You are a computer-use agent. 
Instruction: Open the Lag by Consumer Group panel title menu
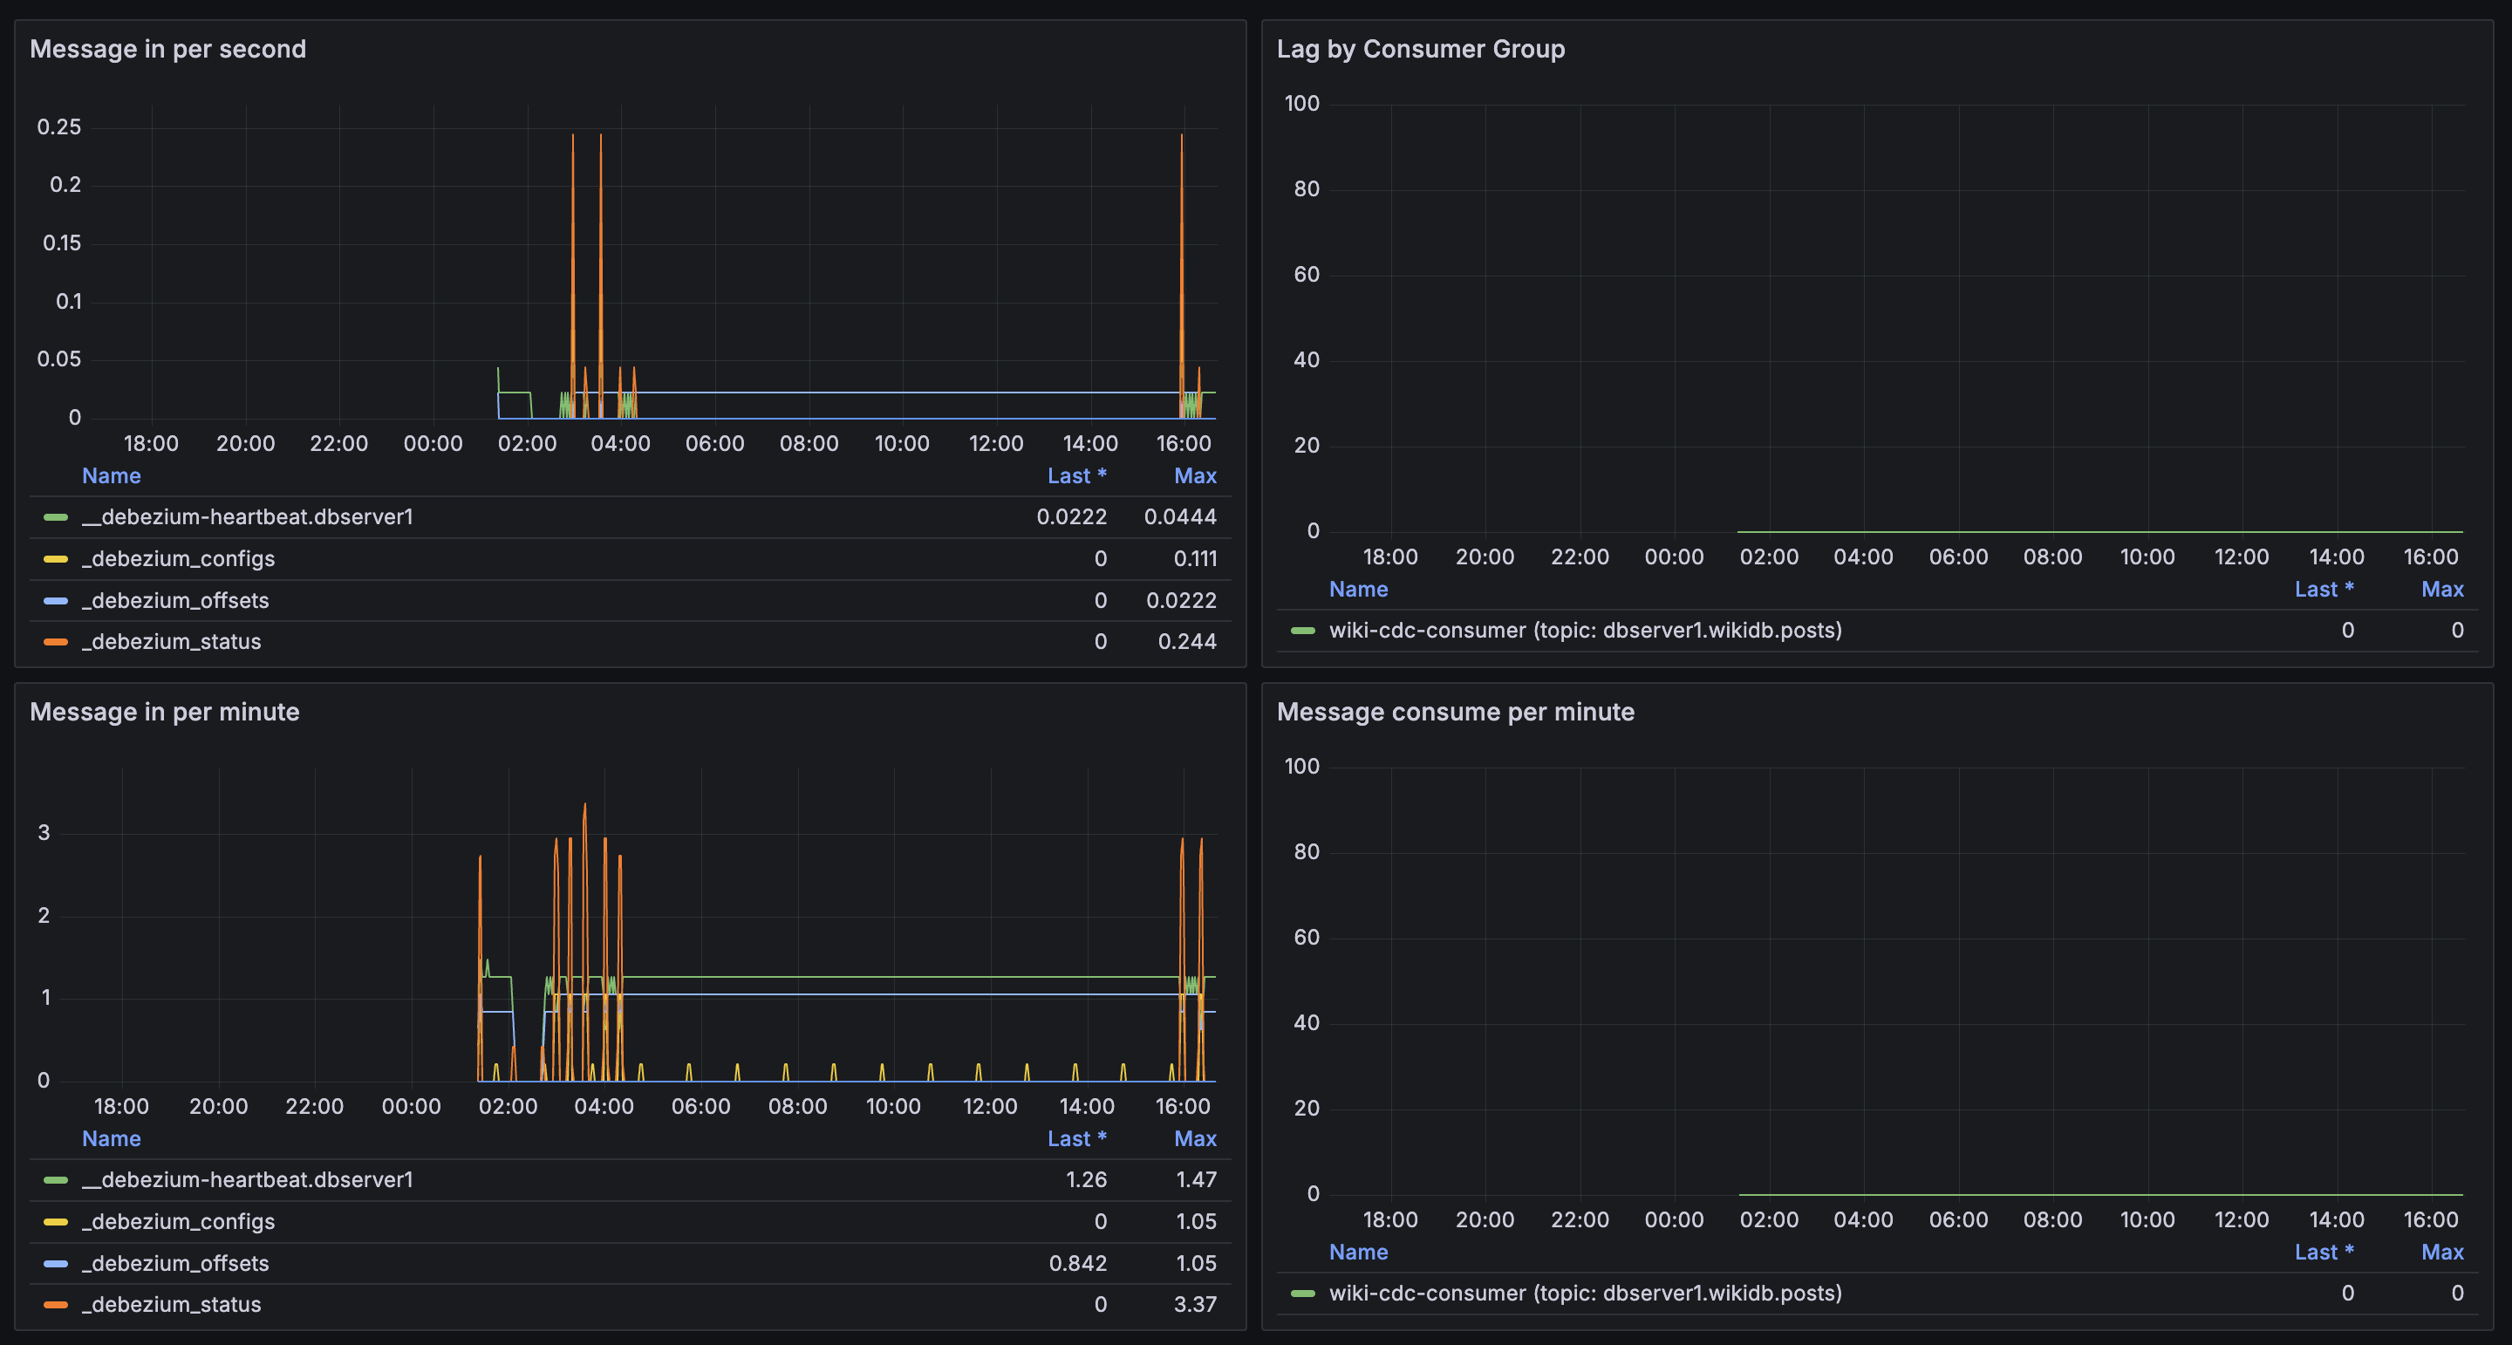[x=1420, y=49]
